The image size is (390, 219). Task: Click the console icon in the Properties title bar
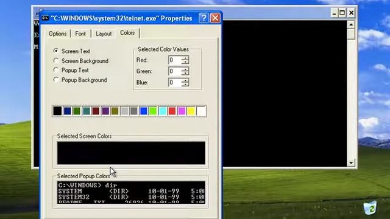45,18
